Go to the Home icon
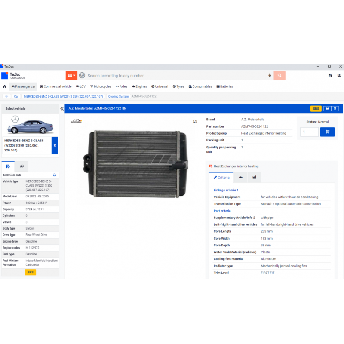 pos(4,86)
